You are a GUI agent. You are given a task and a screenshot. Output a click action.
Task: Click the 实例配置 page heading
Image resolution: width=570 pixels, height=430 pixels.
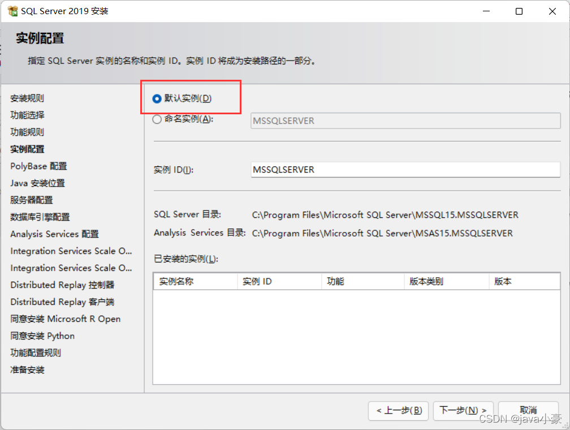(x=40, y=38)
